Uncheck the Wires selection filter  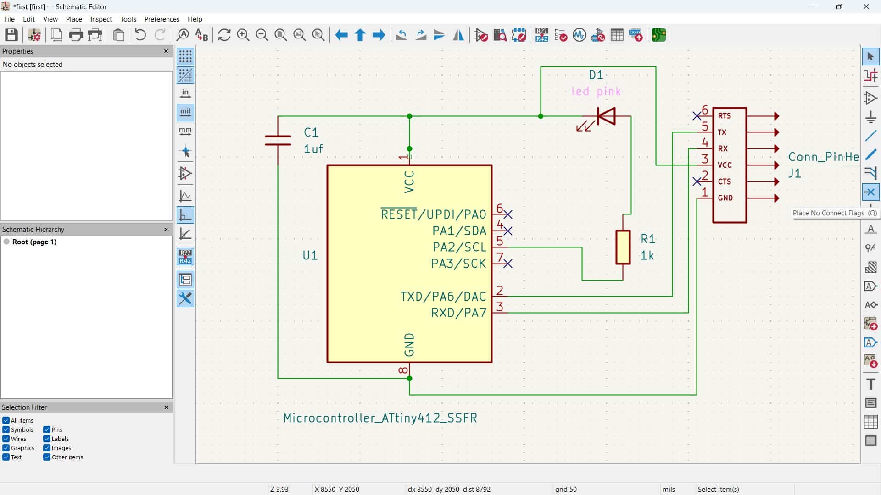pos(6,439)
